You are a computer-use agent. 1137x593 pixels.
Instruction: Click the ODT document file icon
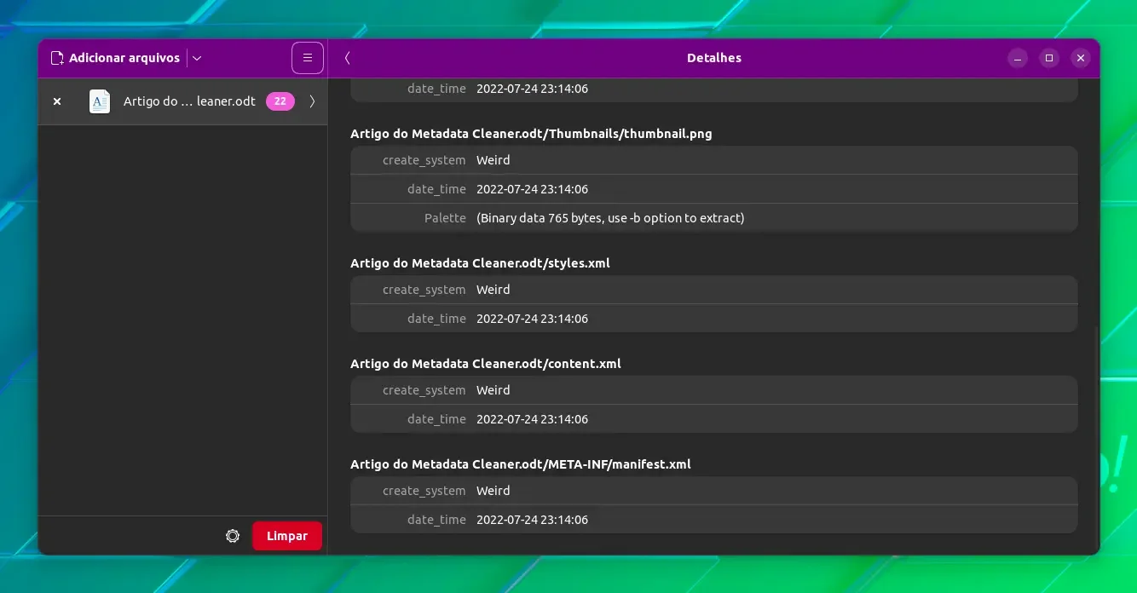100,101
